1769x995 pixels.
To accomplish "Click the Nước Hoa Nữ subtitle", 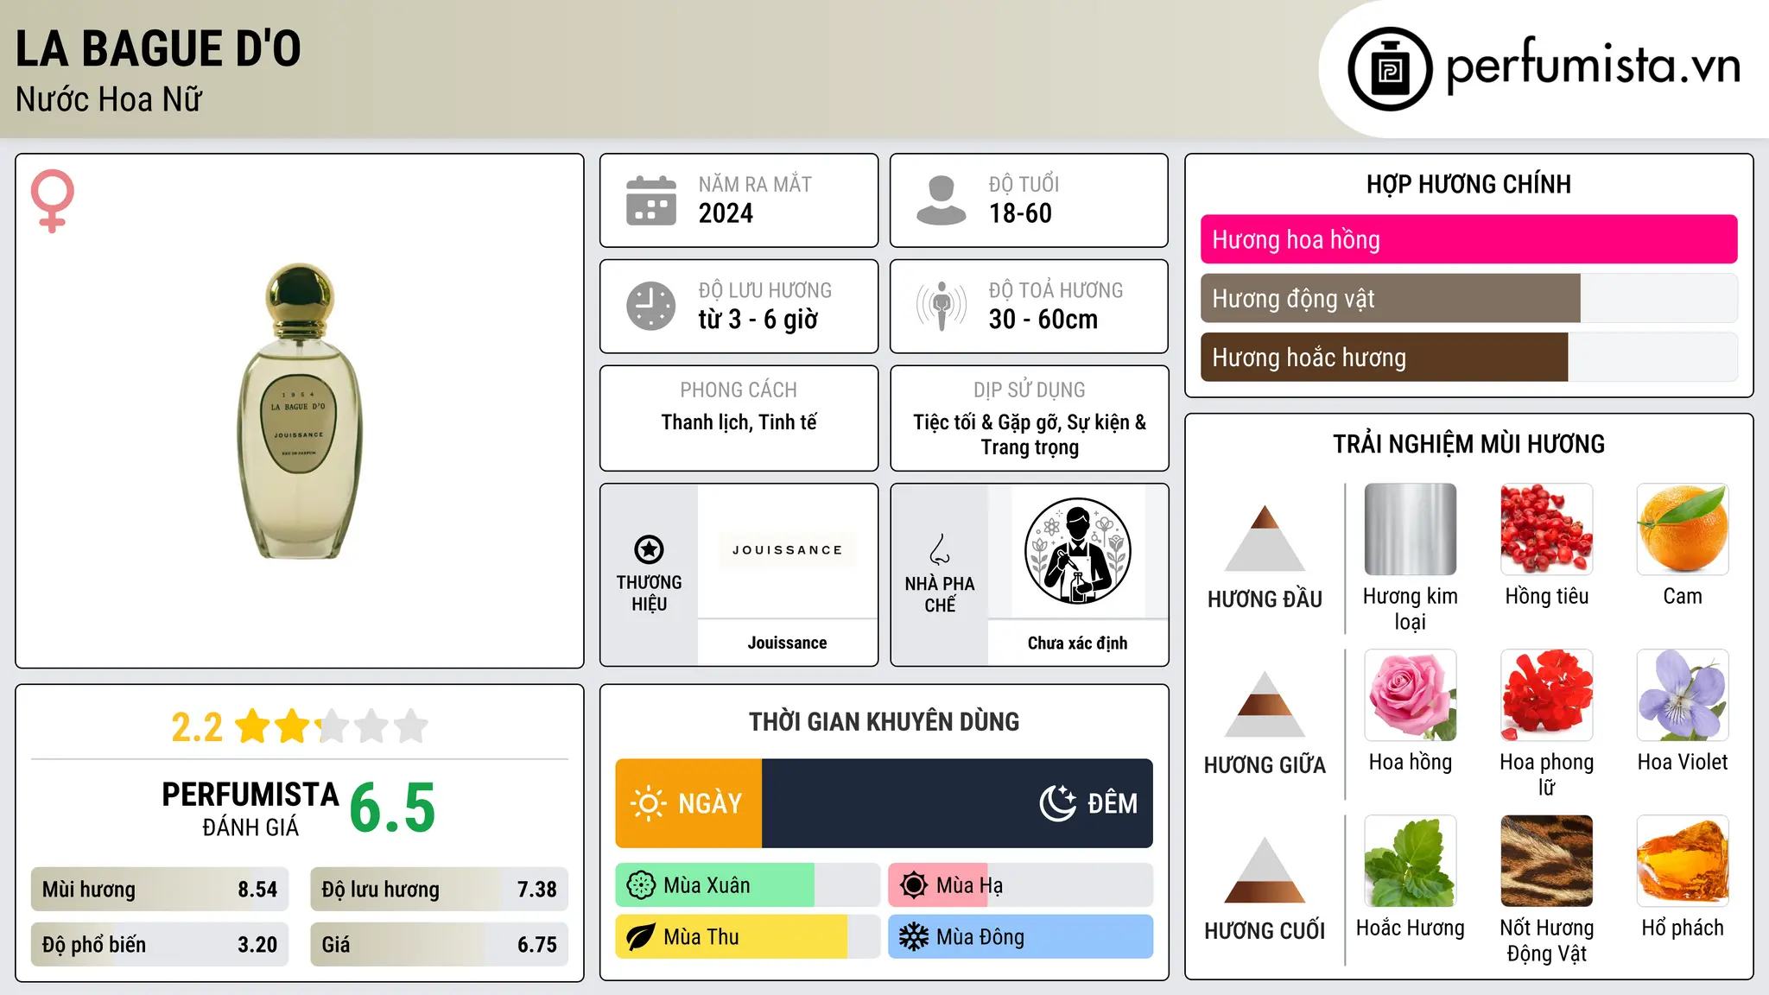I will pos(109,99).
